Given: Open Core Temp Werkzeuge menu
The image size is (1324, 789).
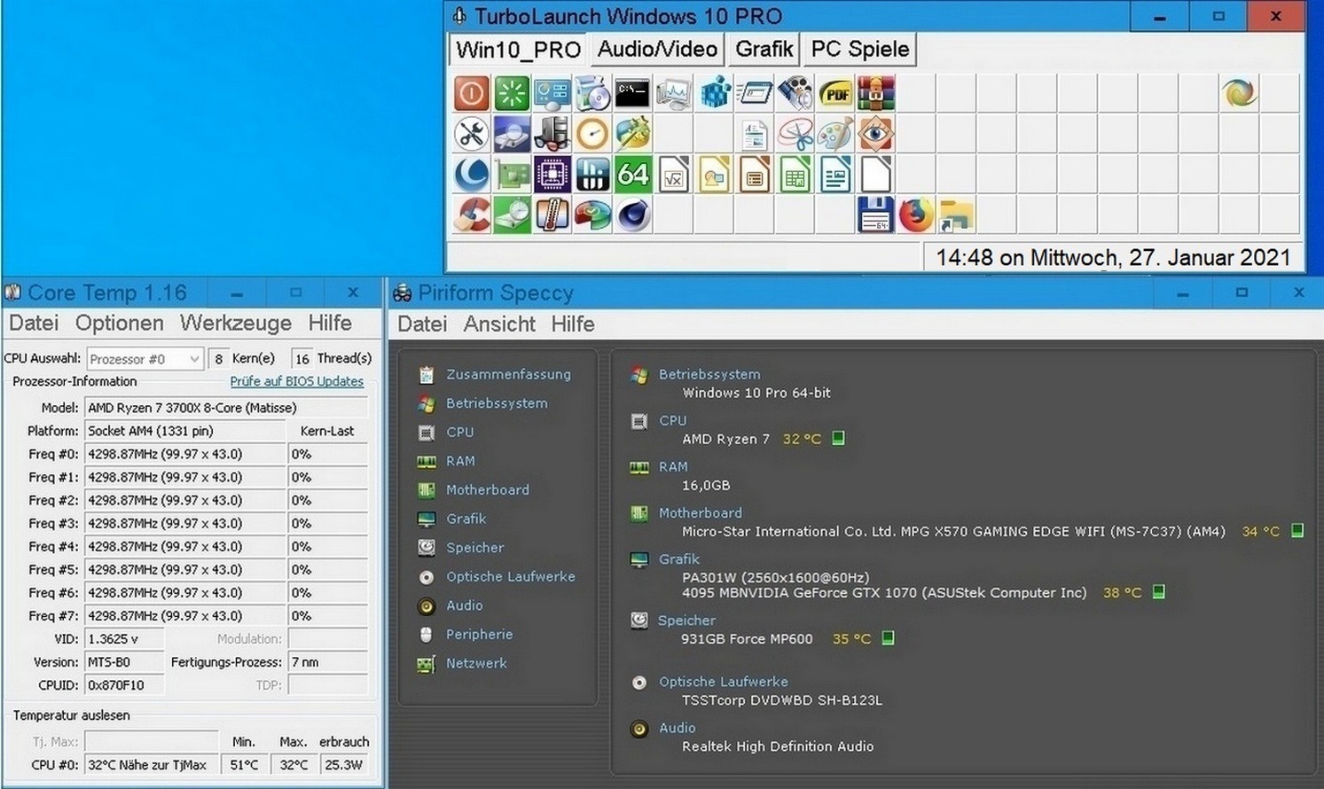Looking at the screenshot, I should [x=236, y=323].
